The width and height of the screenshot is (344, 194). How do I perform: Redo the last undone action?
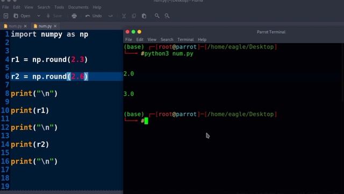coord(111,16)
